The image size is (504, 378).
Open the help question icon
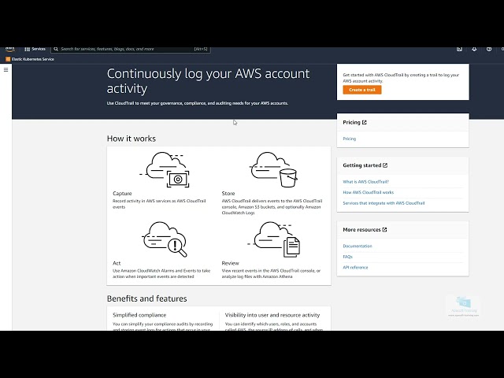489,49
